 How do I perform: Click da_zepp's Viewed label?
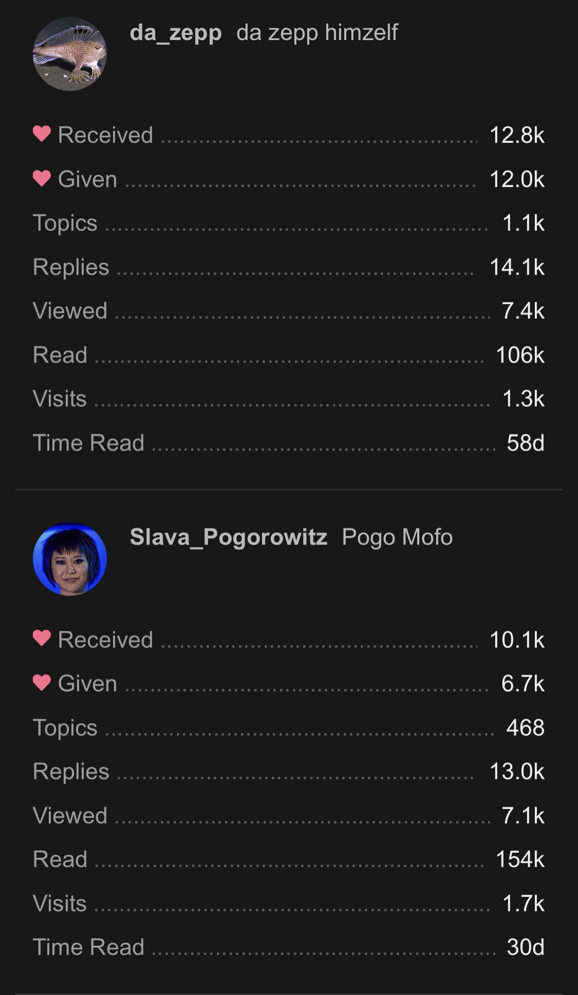coord(70,311)
